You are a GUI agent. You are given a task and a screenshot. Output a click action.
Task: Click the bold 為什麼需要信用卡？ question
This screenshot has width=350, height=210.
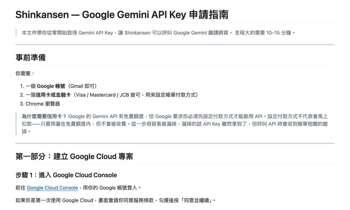coord(44,116)
